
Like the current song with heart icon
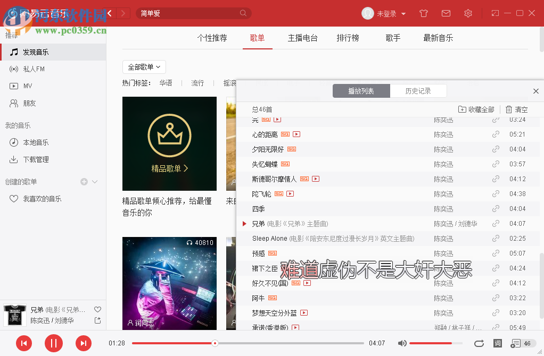(97, 309)
